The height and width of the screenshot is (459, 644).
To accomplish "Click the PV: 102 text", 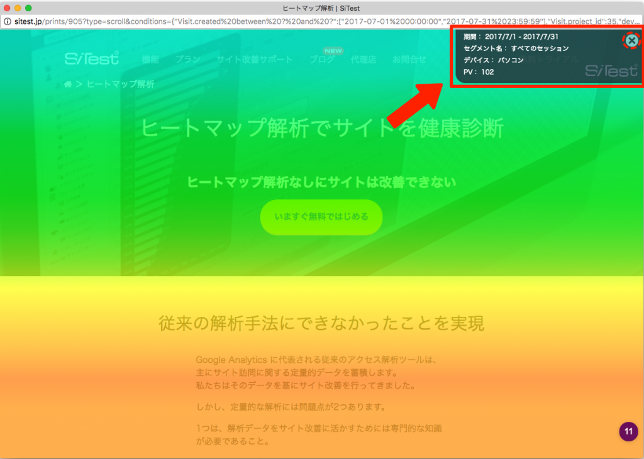I will [x=479, y=72].
